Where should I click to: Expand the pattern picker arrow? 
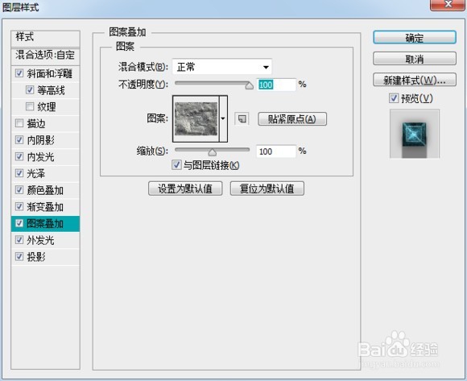point(223,118)
